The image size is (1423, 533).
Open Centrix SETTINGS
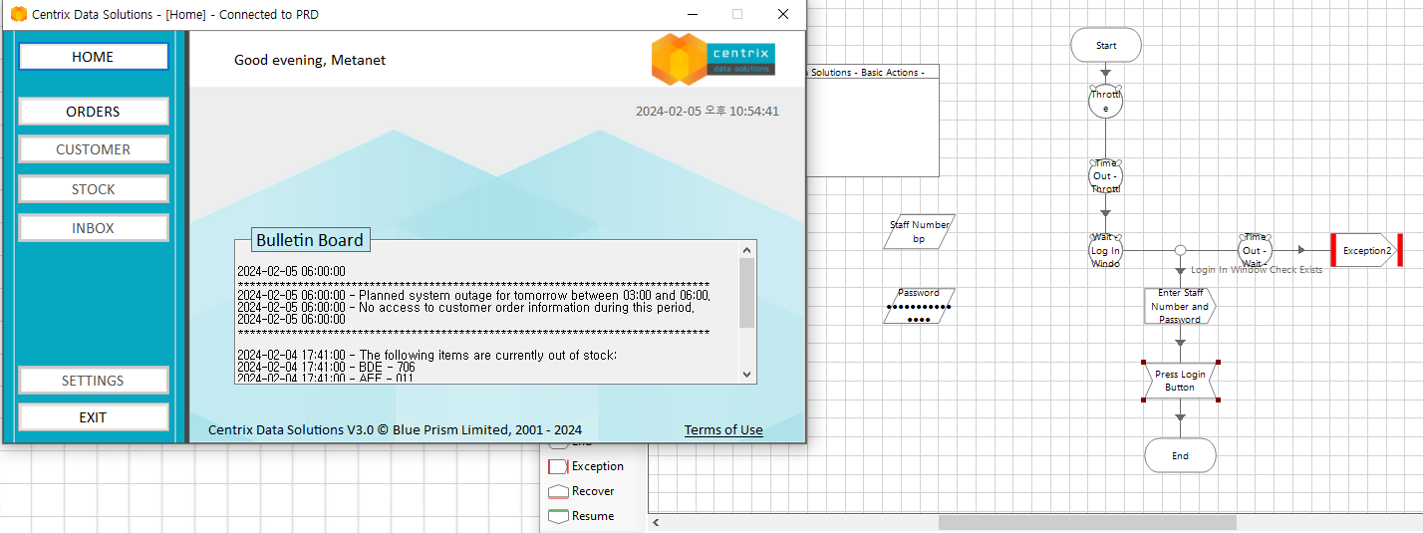coord(94,381)
